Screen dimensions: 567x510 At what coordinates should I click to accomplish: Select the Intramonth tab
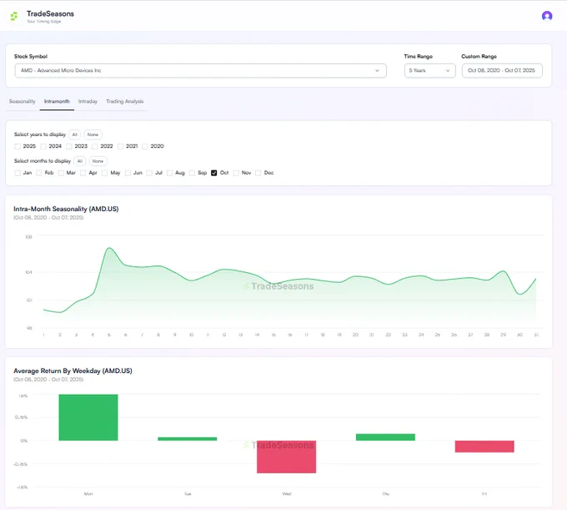pos(57,101)
